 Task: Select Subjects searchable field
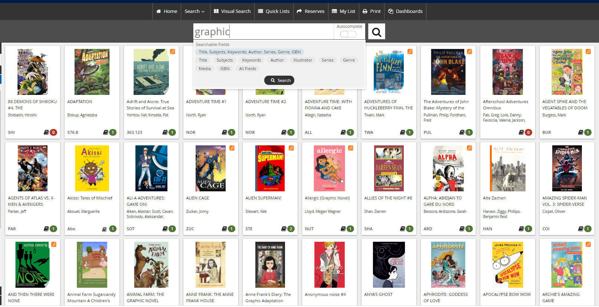click(x=225, y=60)
